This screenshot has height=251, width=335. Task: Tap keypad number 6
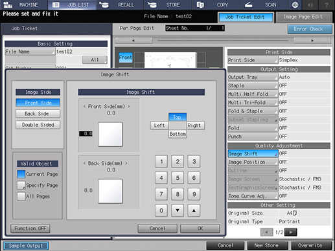point(194,178)
